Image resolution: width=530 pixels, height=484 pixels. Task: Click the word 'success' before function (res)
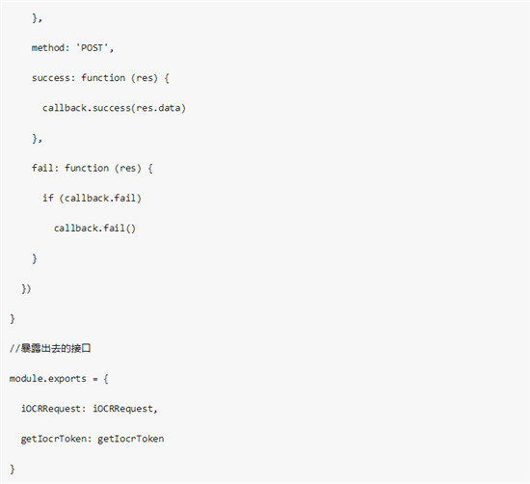(51, 78)
